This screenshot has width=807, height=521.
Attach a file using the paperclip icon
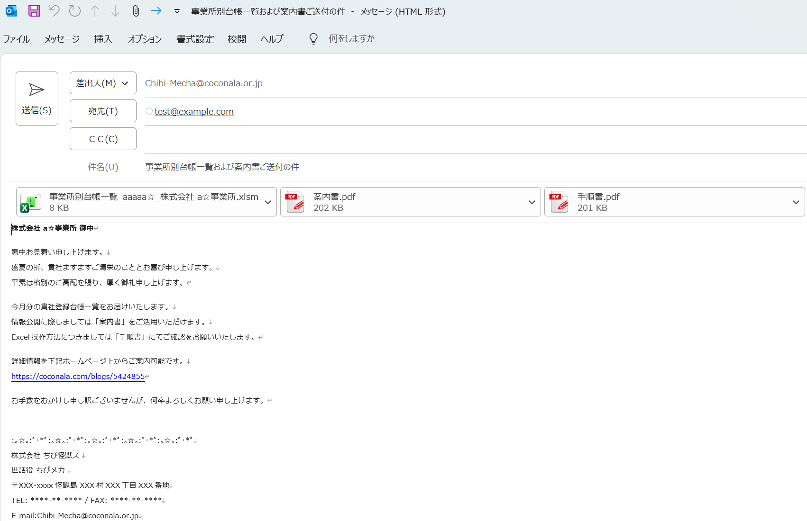tap(136, 11)
